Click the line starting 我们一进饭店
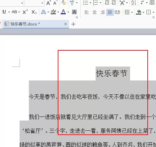 click(x=92, y=117)
